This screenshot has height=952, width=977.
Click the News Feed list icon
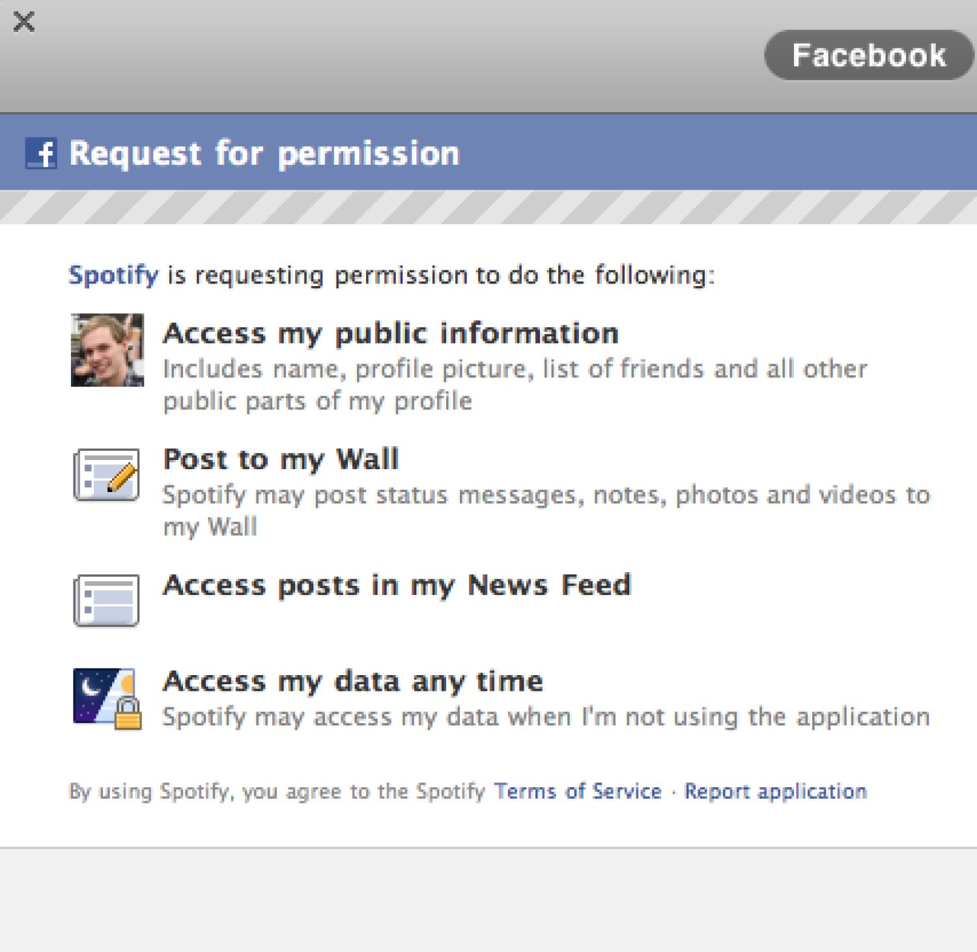pos(107,600)
